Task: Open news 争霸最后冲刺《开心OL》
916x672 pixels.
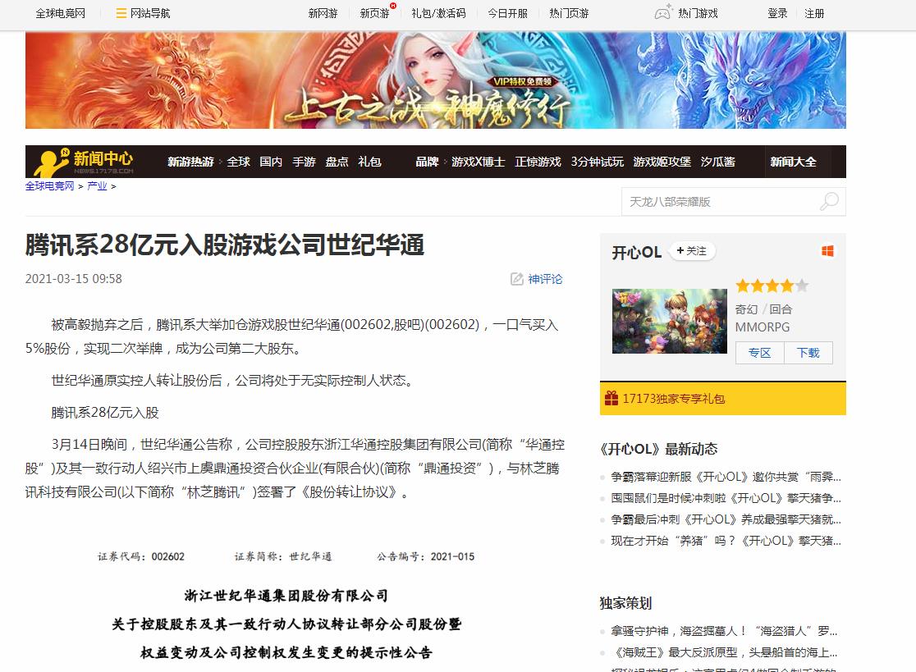Action: click(726, 519)
